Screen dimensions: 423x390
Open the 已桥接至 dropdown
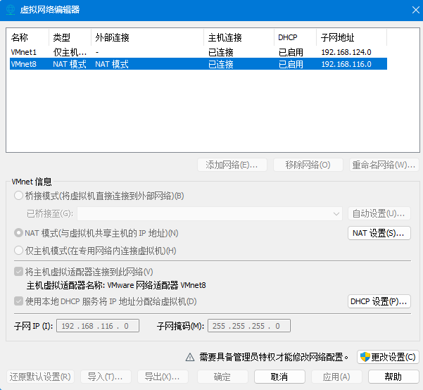click(x=210, y=214)
